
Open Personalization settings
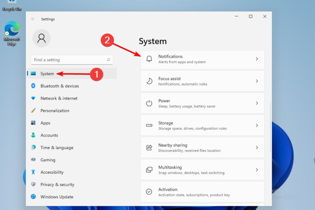click(x=72, y=111)
